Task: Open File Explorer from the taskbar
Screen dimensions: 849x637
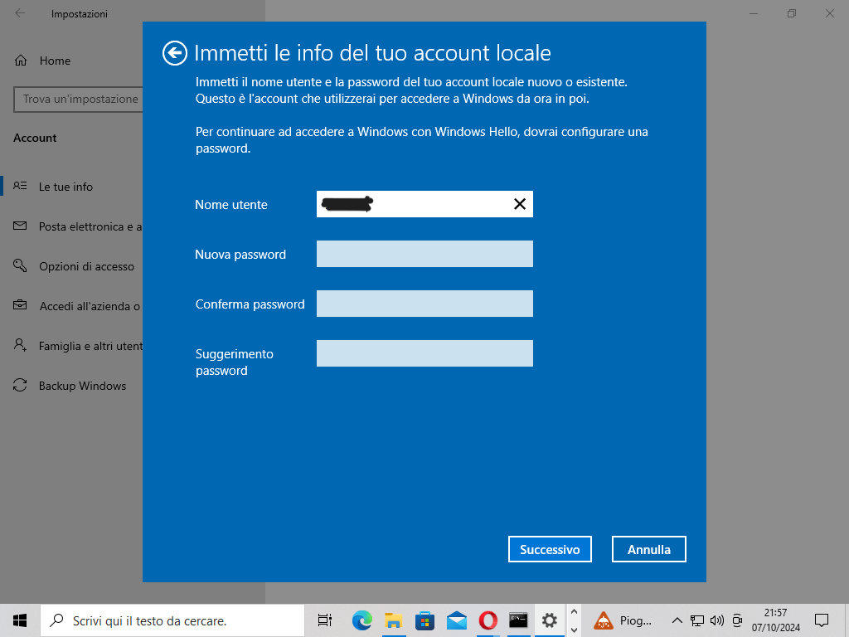Action: [394, 620]
